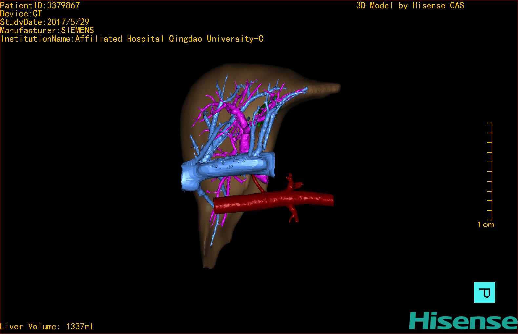Click the StudyDate 2017/5/29 label
Screen dimensions: 518x334
(x=45, y=22)
